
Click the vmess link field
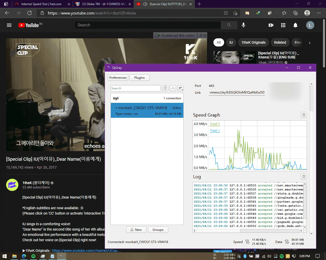tap(237, 92)
